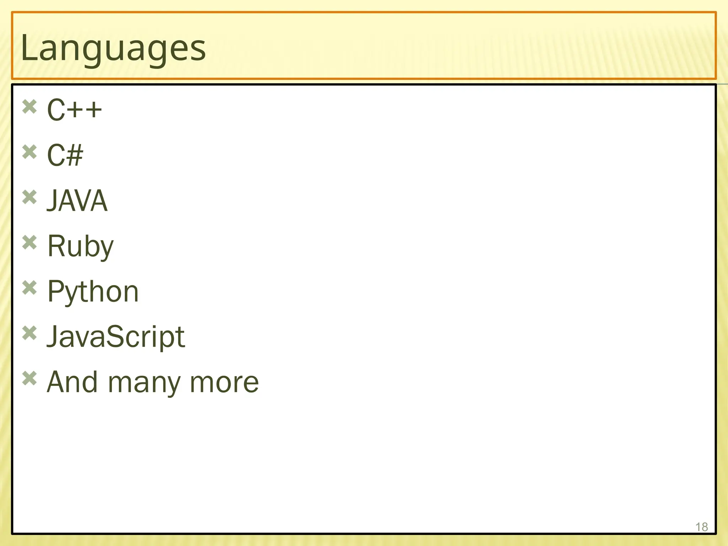Click on the Python text
Screen dimensions: 728x546
pos(93,291)
